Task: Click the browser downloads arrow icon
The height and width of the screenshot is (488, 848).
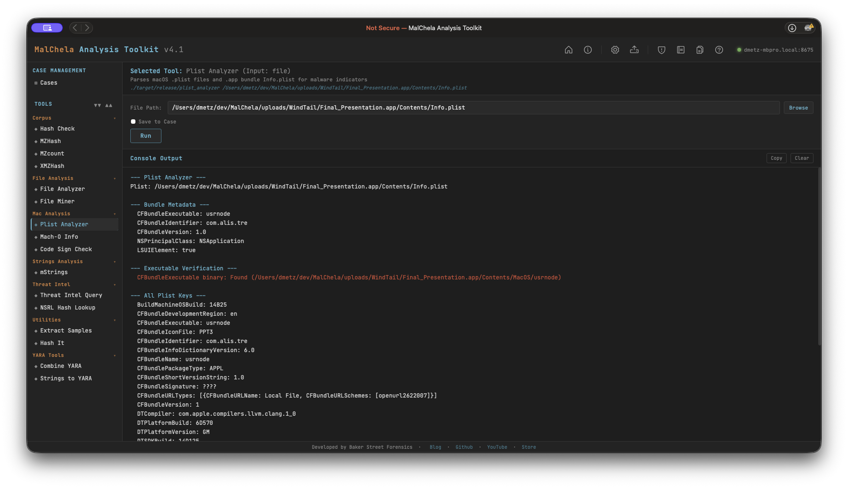Action: [792, 28]
